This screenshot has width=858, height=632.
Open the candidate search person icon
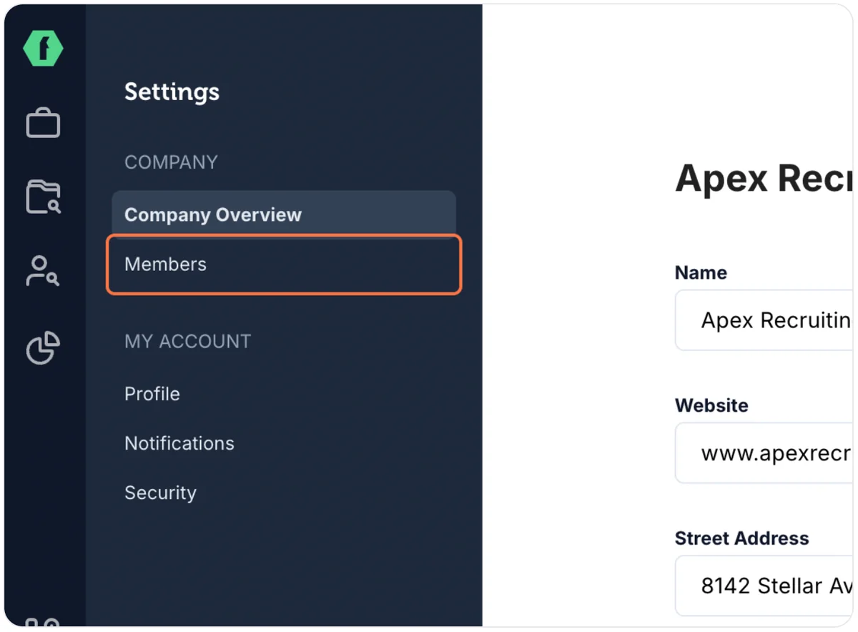[x=43, y=271]
